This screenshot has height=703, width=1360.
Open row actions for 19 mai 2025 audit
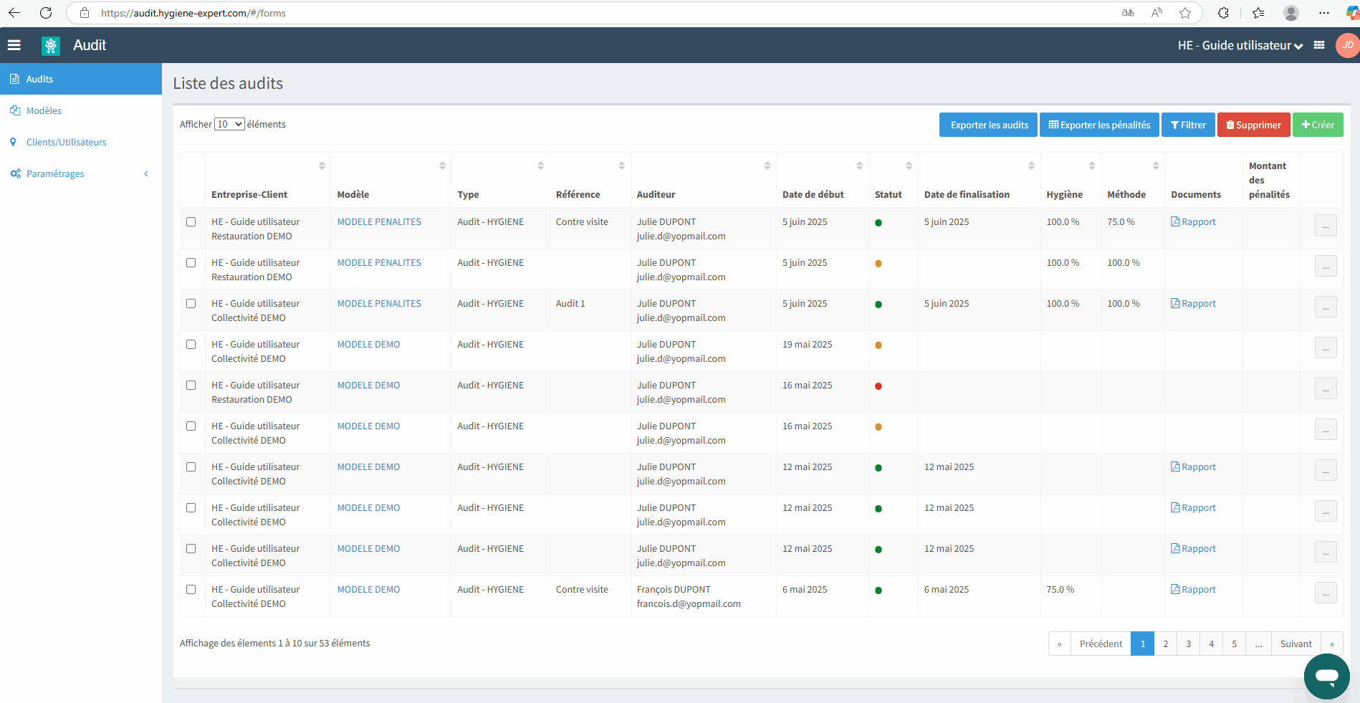point(1326,348)
